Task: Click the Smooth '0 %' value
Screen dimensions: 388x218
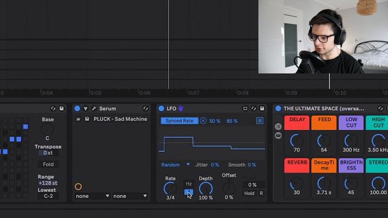Action: coord(252,165)
